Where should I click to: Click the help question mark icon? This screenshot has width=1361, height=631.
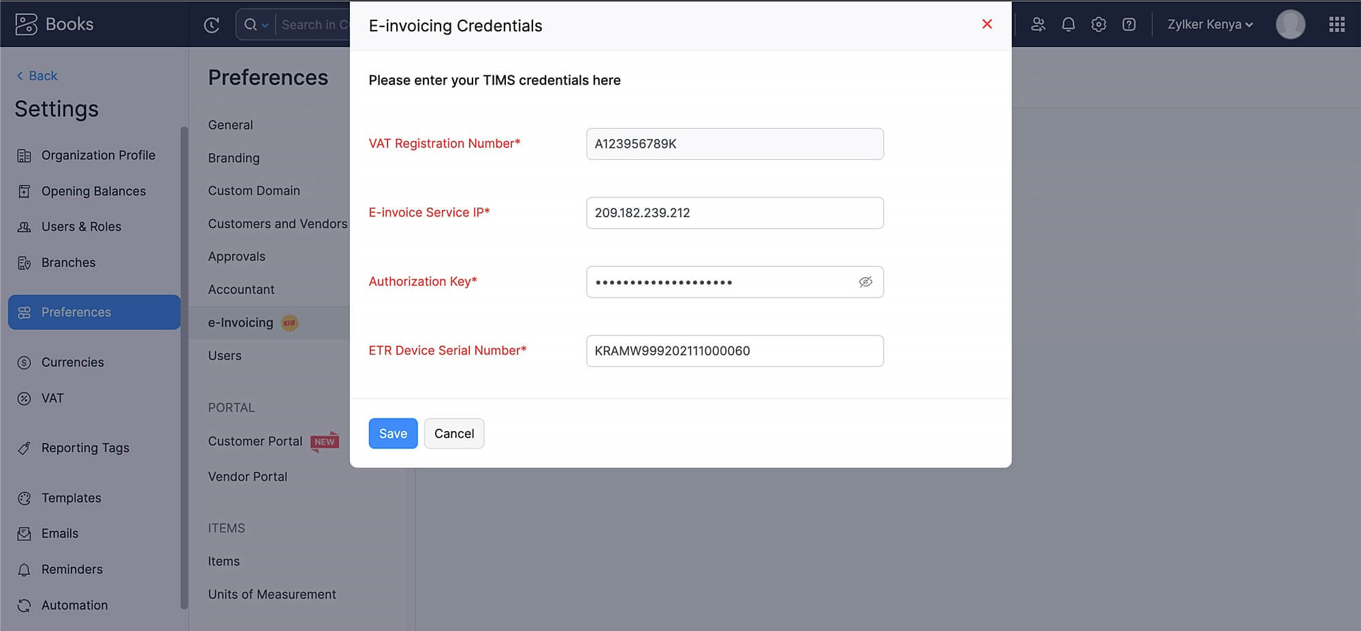[1129, 25]
